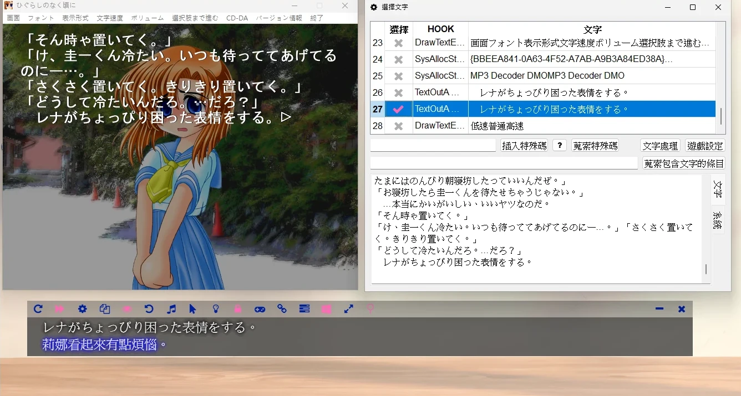Click the music note icon
Screen dimensions: 741x396
coord(171,309)
